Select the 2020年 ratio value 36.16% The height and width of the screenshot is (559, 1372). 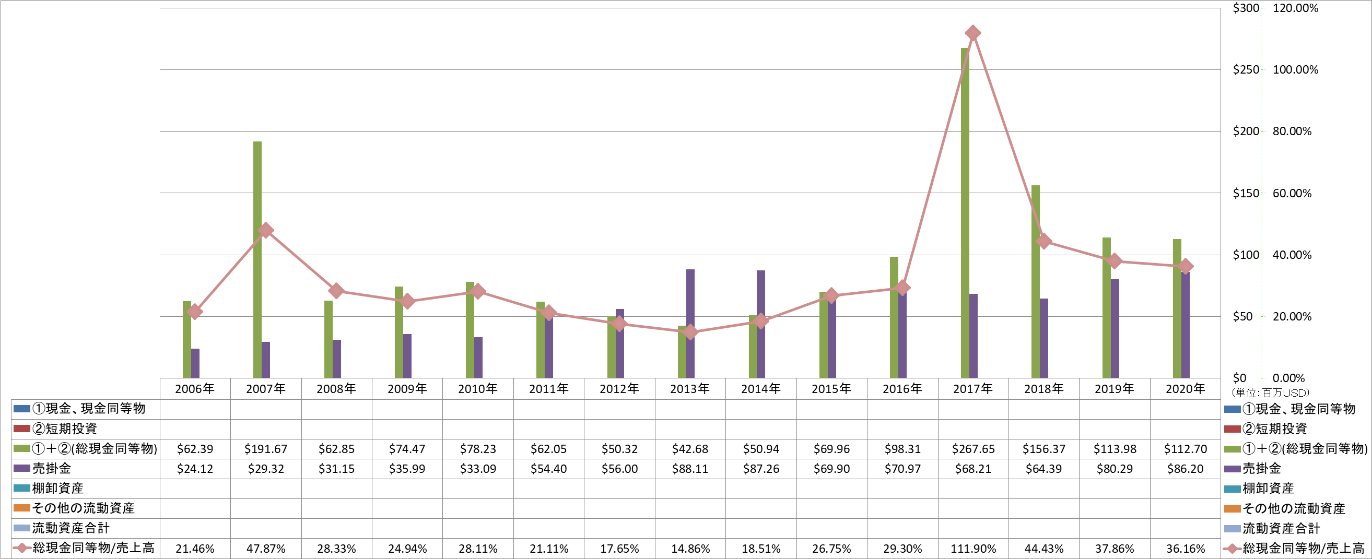(x=1185, y=549)
